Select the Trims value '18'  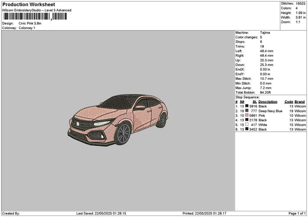[262, 47]
